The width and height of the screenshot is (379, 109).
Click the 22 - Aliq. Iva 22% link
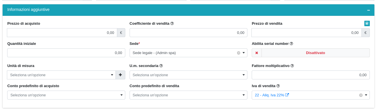tap(270, 95)
